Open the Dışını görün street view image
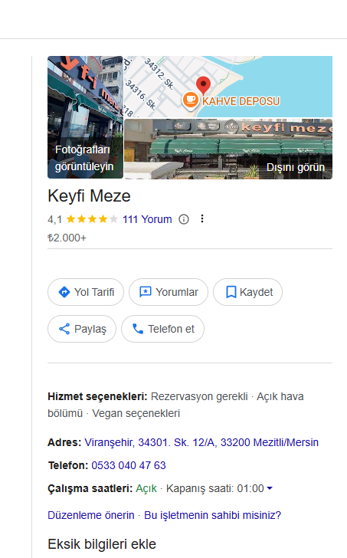 [x=228, y=149]
